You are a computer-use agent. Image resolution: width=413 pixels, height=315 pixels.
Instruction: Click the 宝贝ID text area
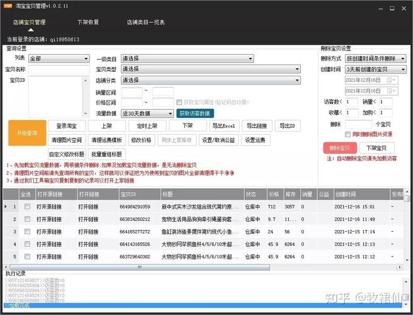[56, 96]
